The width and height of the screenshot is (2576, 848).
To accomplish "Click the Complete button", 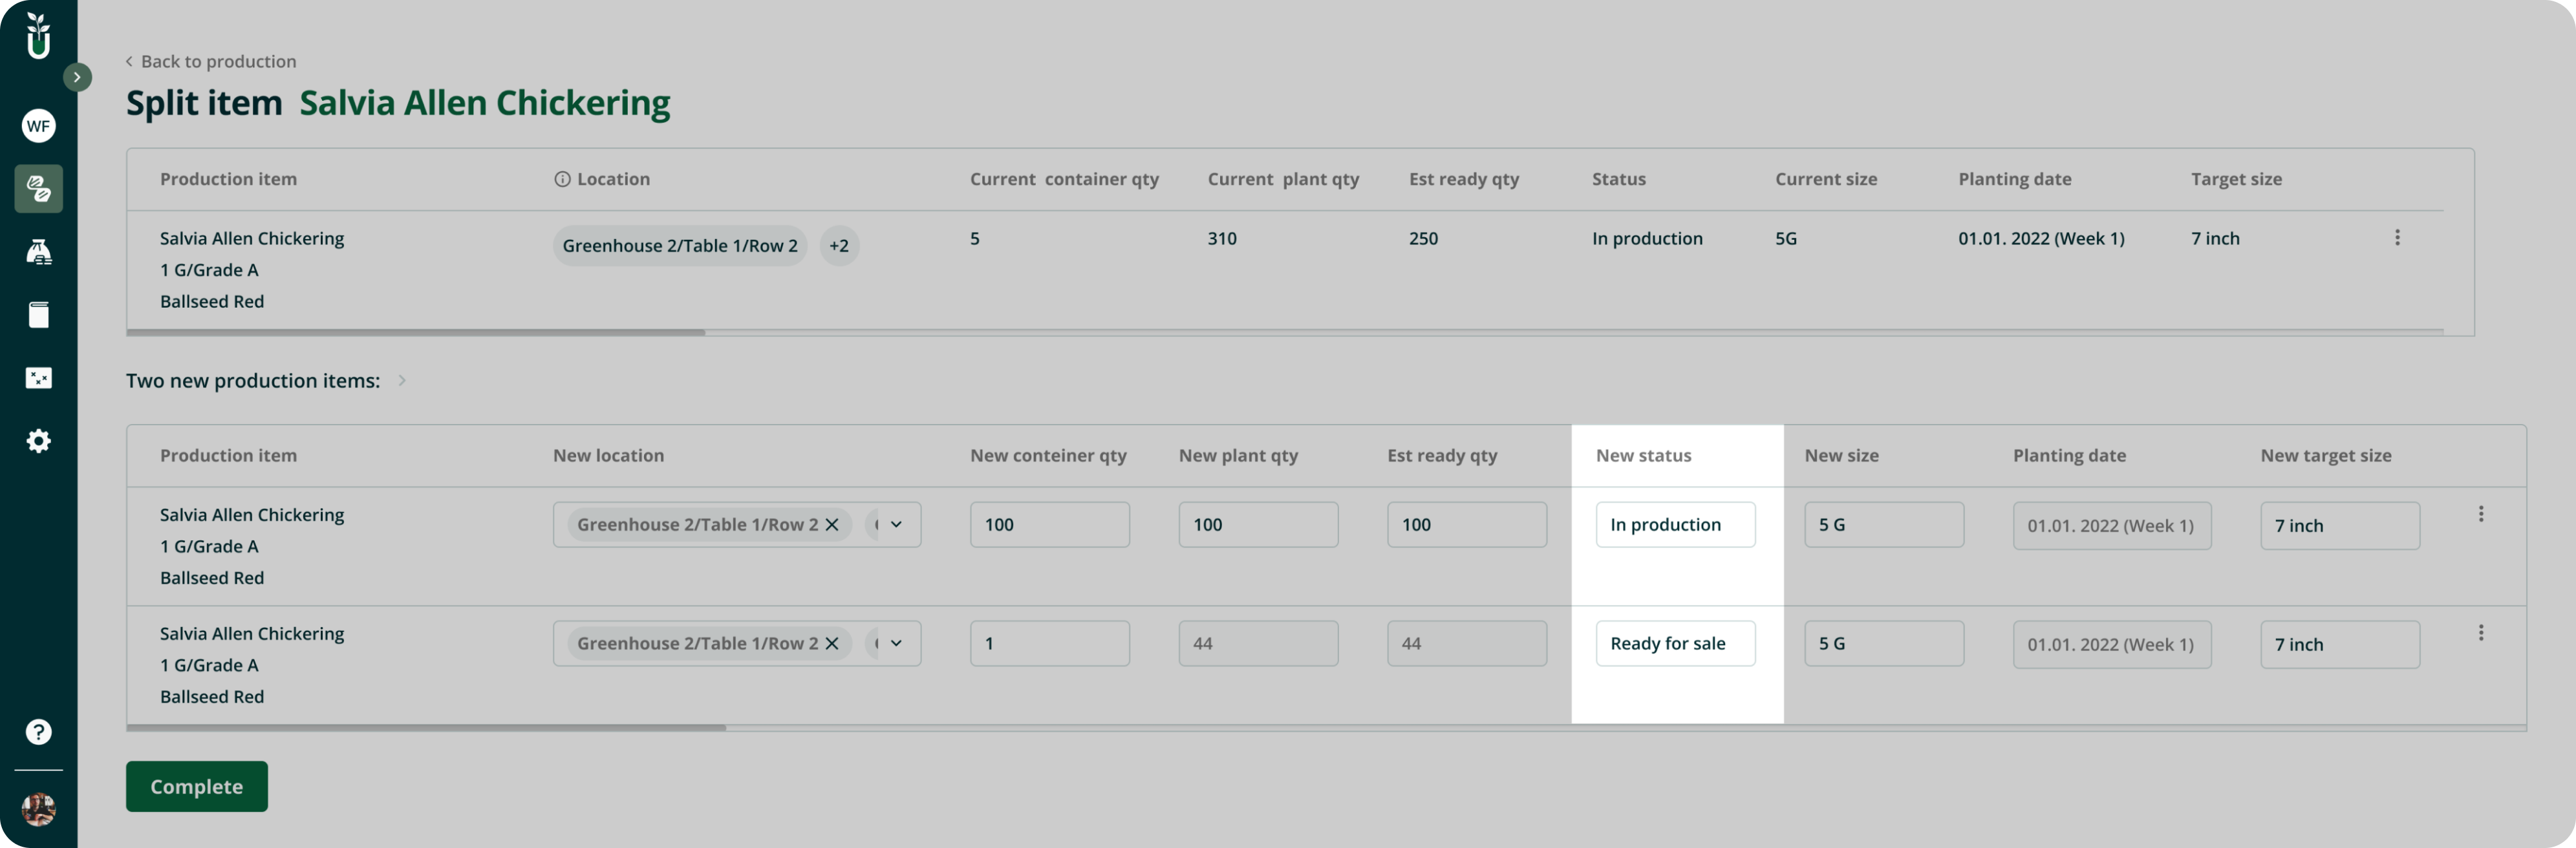I will [x=196, y=786].
